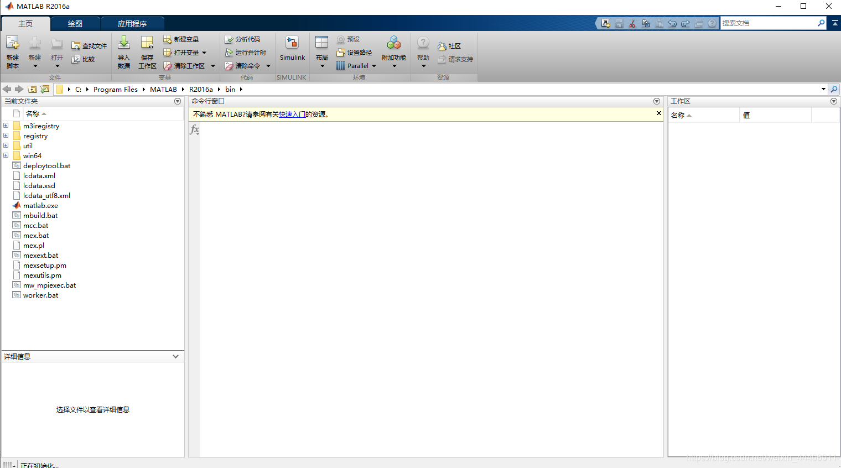Click R2016a in the path bar
This screenshot has height=468, width=841.
coord(201,89)
